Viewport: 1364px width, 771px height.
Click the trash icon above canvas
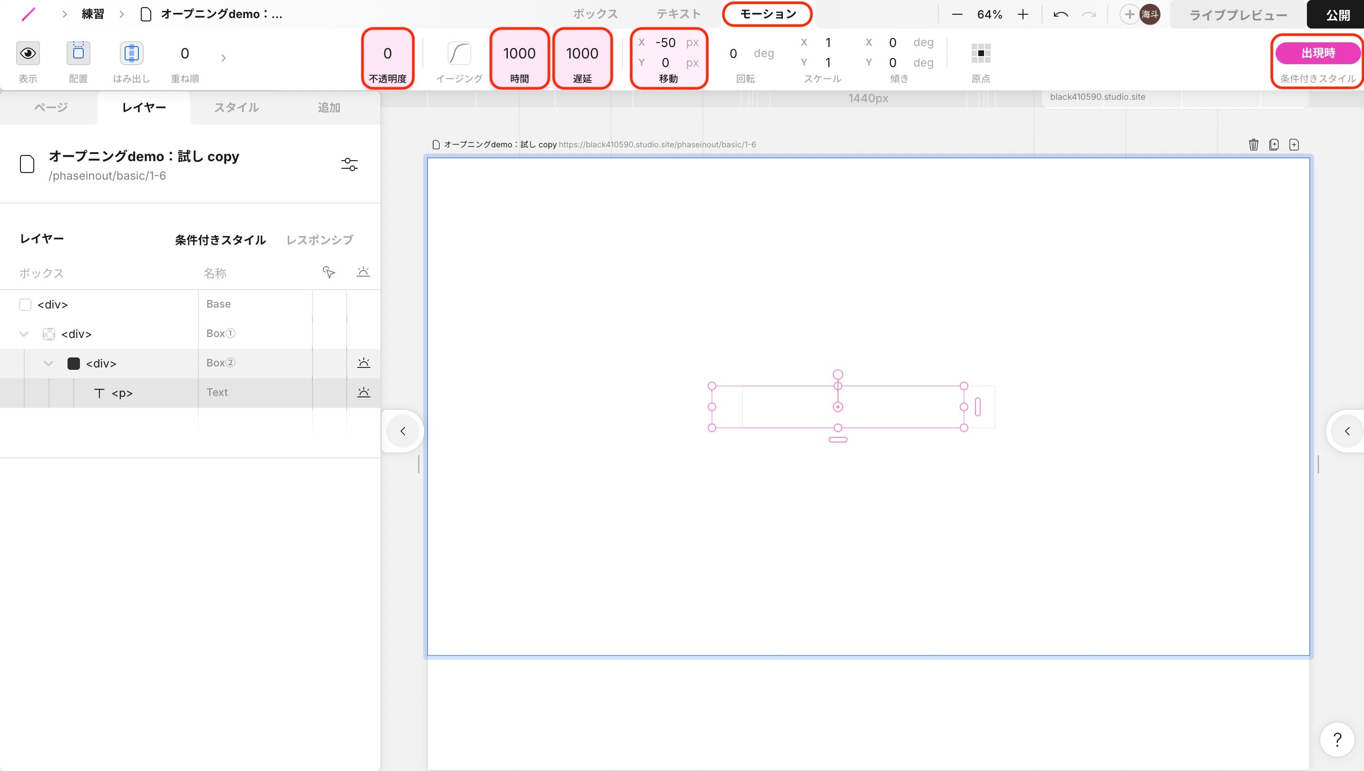(1253, 145)
